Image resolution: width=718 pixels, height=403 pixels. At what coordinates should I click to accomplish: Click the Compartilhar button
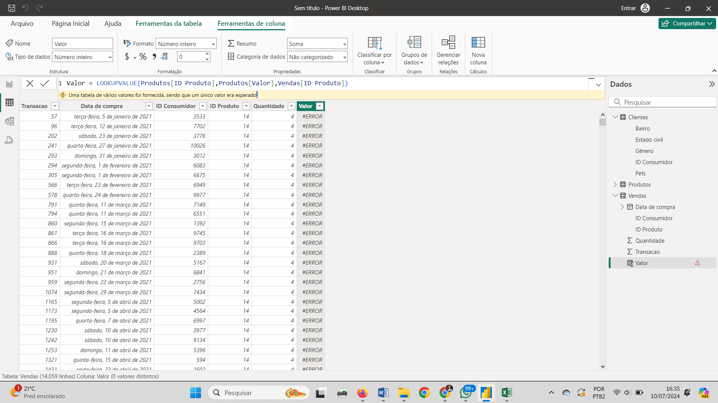687,23
